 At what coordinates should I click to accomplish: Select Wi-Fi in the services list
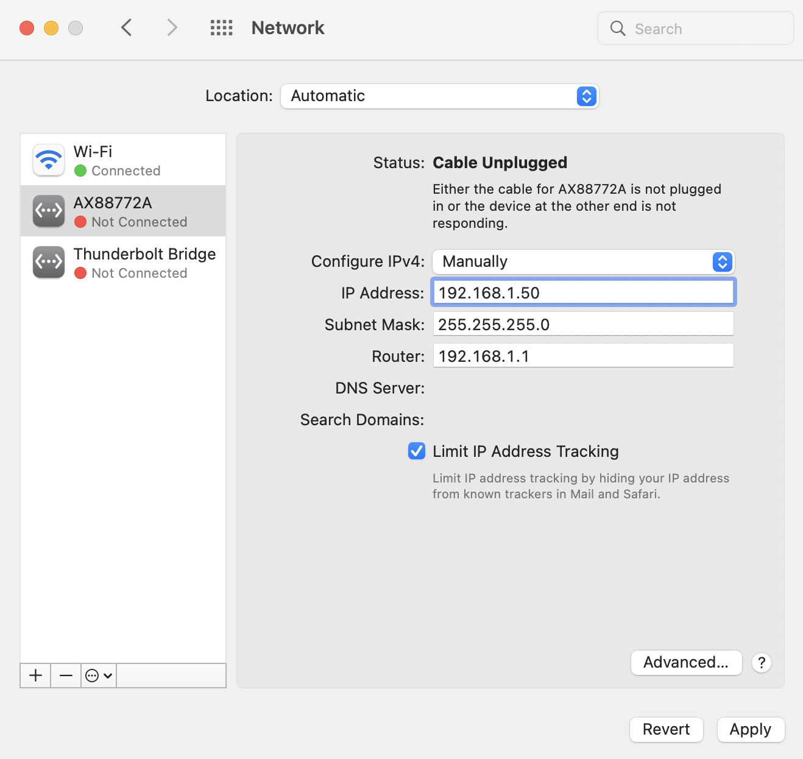[123, 160]
